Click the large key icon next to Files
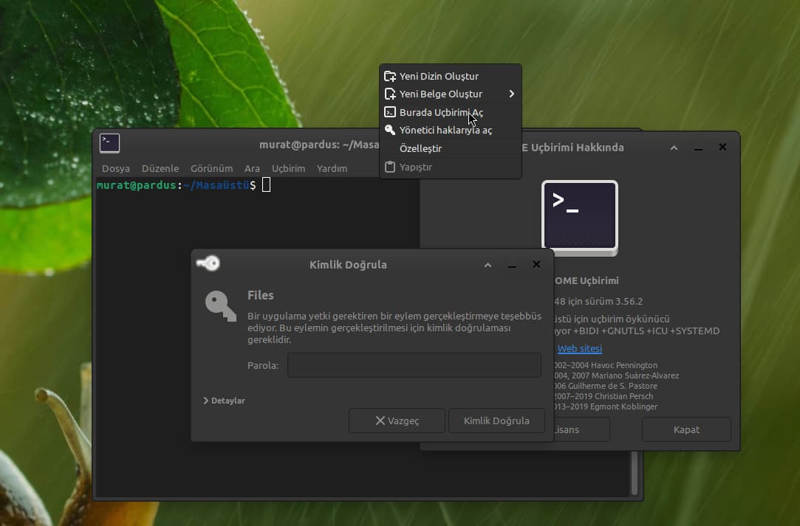Screen dimensions: 800x526 point(220,305)
